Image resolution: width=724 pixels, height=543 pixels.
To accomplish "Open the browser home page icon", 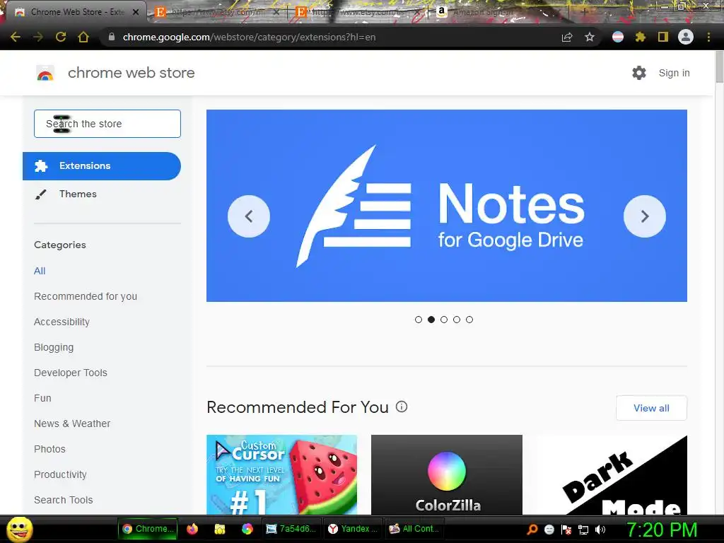I will tap(83, 37).
